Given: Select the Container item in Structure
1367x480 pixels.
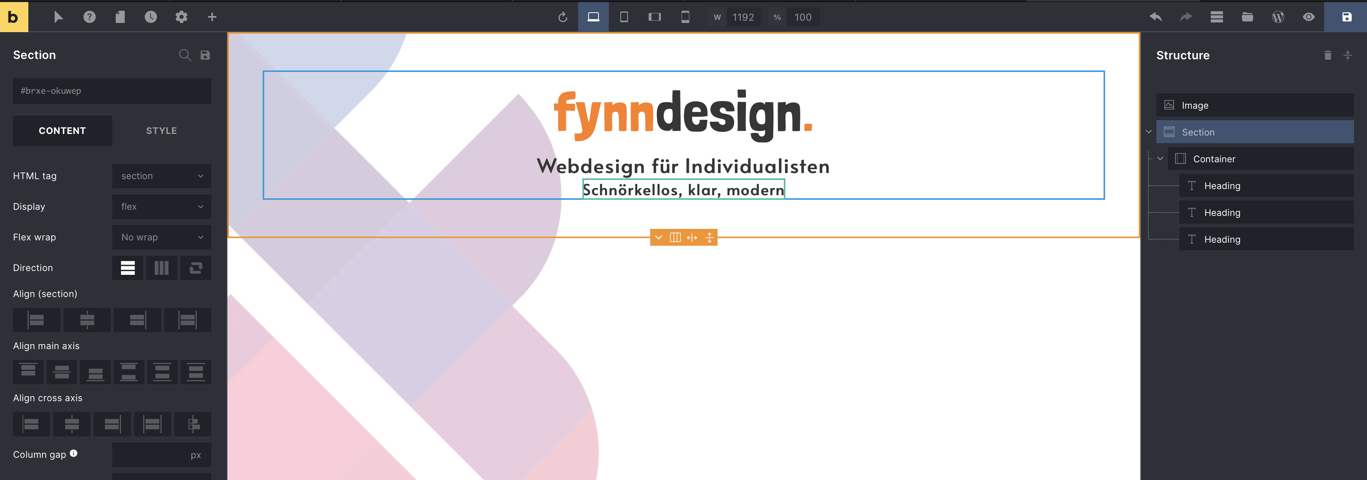Looking at the screenshot, I should [1260, 159].
